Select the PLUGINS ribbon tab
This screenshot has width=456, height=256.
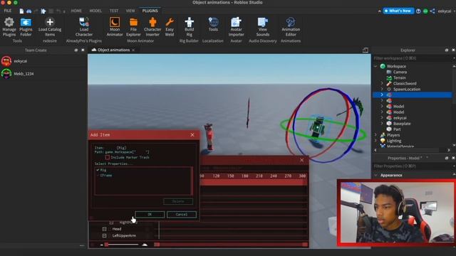150,11
